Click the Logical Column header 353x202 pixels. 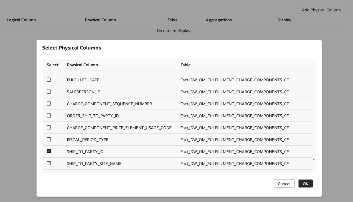click(21, 20)
